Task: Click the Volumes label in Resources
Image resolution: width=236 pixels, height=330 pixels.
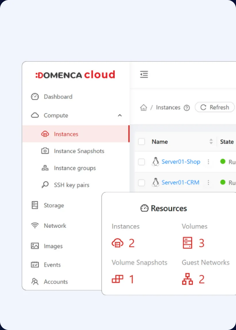Action: (195, 226)
